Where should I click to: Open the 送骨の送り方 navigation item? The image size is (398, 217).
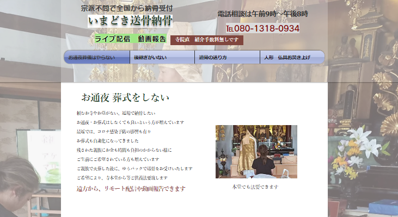pos(227,57)
